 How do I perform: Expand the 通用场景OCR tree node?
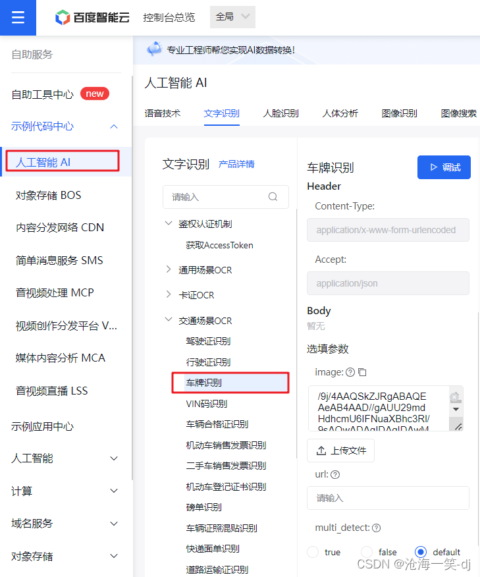click(x=169, y=270)
